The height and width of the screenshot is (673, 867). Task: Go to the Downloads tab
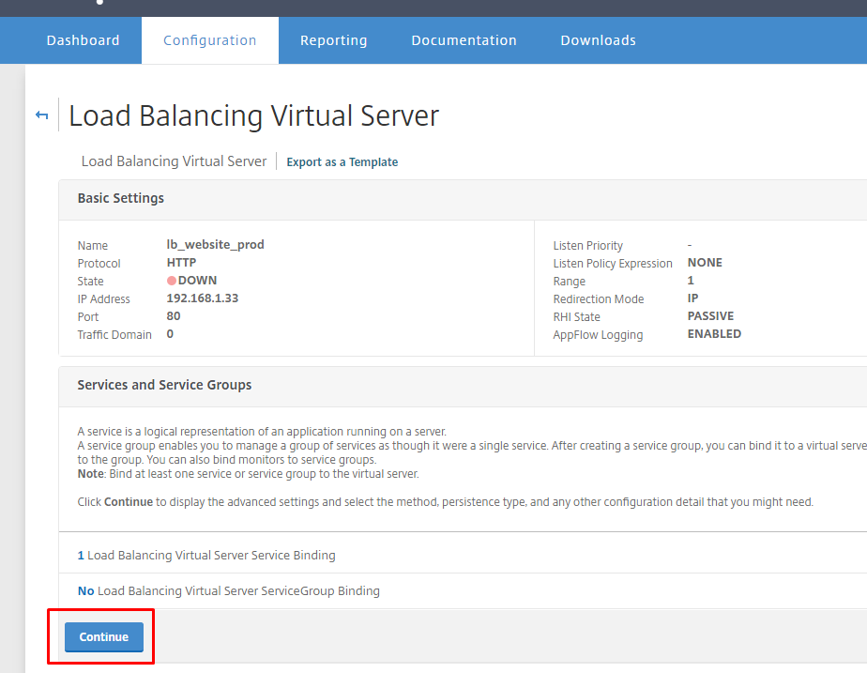tap(599, 40)
